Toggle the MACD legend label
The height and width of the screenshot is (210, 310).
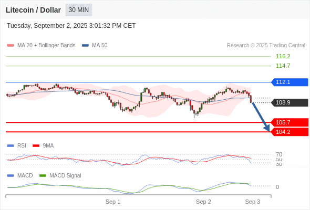click(x=25, y=175)
